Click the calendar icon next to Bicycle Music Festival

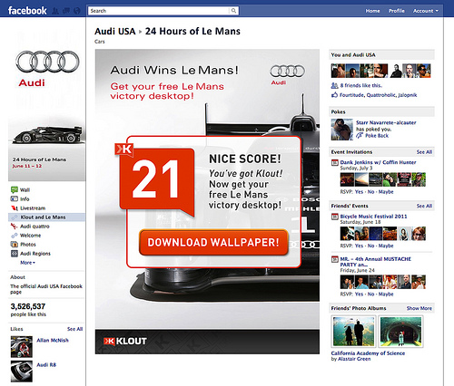[x=335, y=217]
